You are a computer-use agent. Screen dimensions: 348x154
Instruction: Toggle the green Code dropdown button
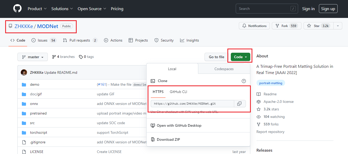(240, 57)
